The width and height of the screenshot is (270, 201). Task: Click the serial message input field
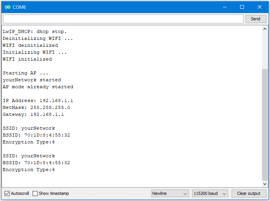(123, 19)
